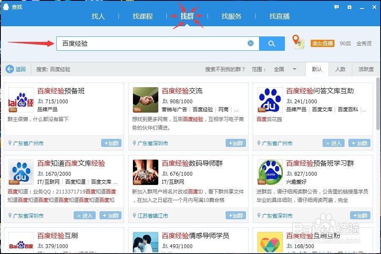
Task: Open 百度经验互刷 Baidu logo avatar
Action: tap(21, 242)
